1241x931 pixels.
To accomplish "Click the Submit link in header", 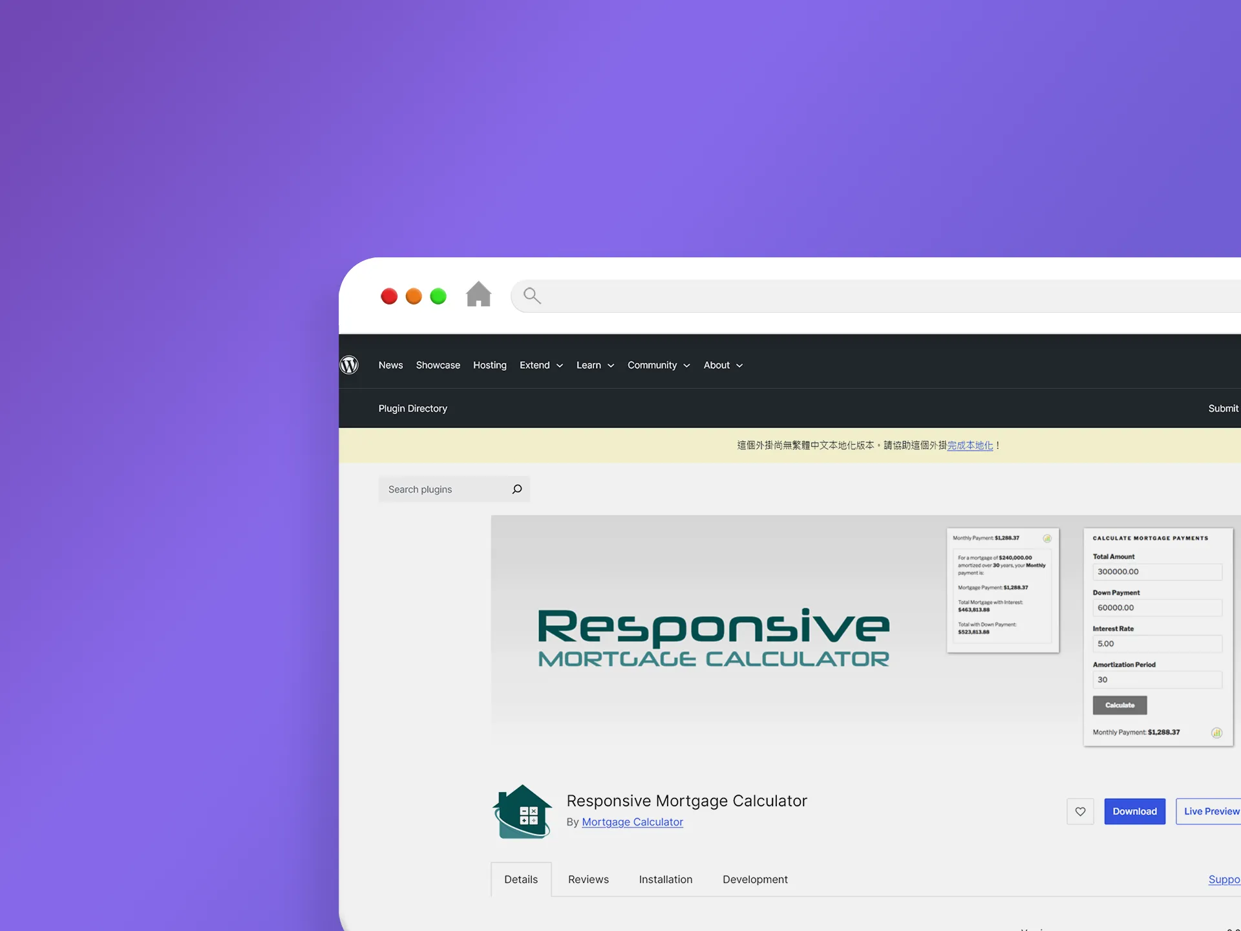I will pos(1224,409).
